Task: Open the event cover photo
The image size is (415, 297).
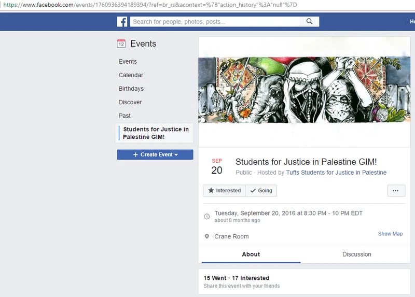Action: pos(305,92)
